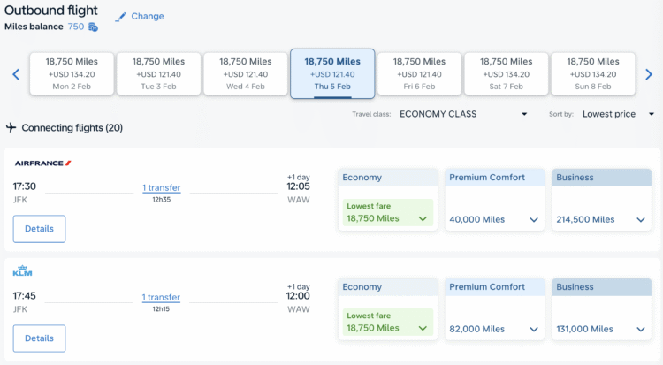Expand Air France Premium Comfort 40,000 Miles
This screenshot has width=663, height=365.
click(494, 219)
